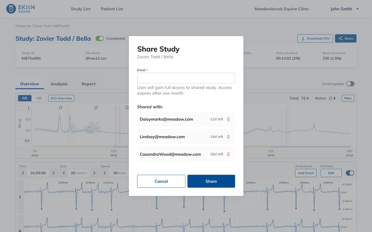The image size is (372, 232).
Task: Confirm sharing with the dialog Share button
Action: (211, 181)
